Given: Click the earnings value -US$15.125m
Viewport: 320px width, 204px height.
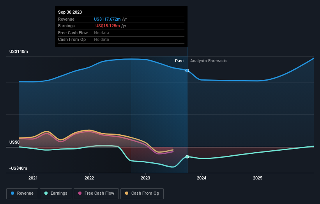Looking at the screenshot, I should tap(107, 26).
